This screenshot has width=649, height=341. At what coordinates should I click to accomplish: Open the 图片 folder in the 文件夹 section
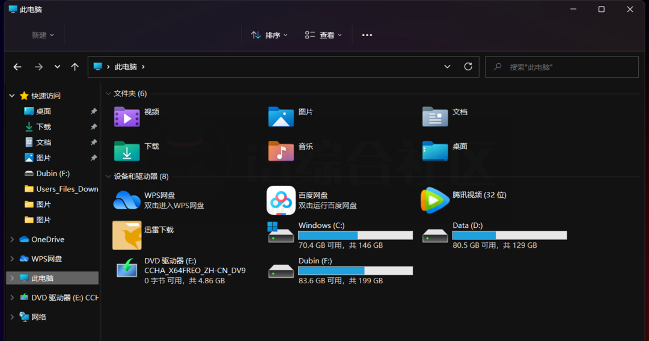tap(281, 117)
